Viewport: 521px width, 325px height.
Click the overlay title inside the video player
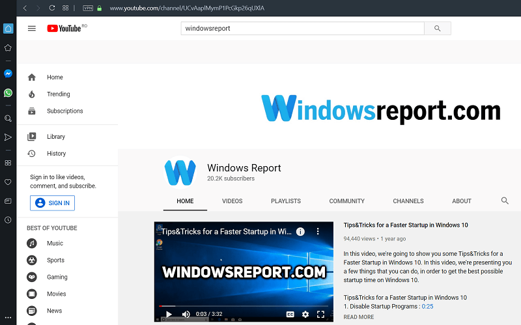[227, 232]
